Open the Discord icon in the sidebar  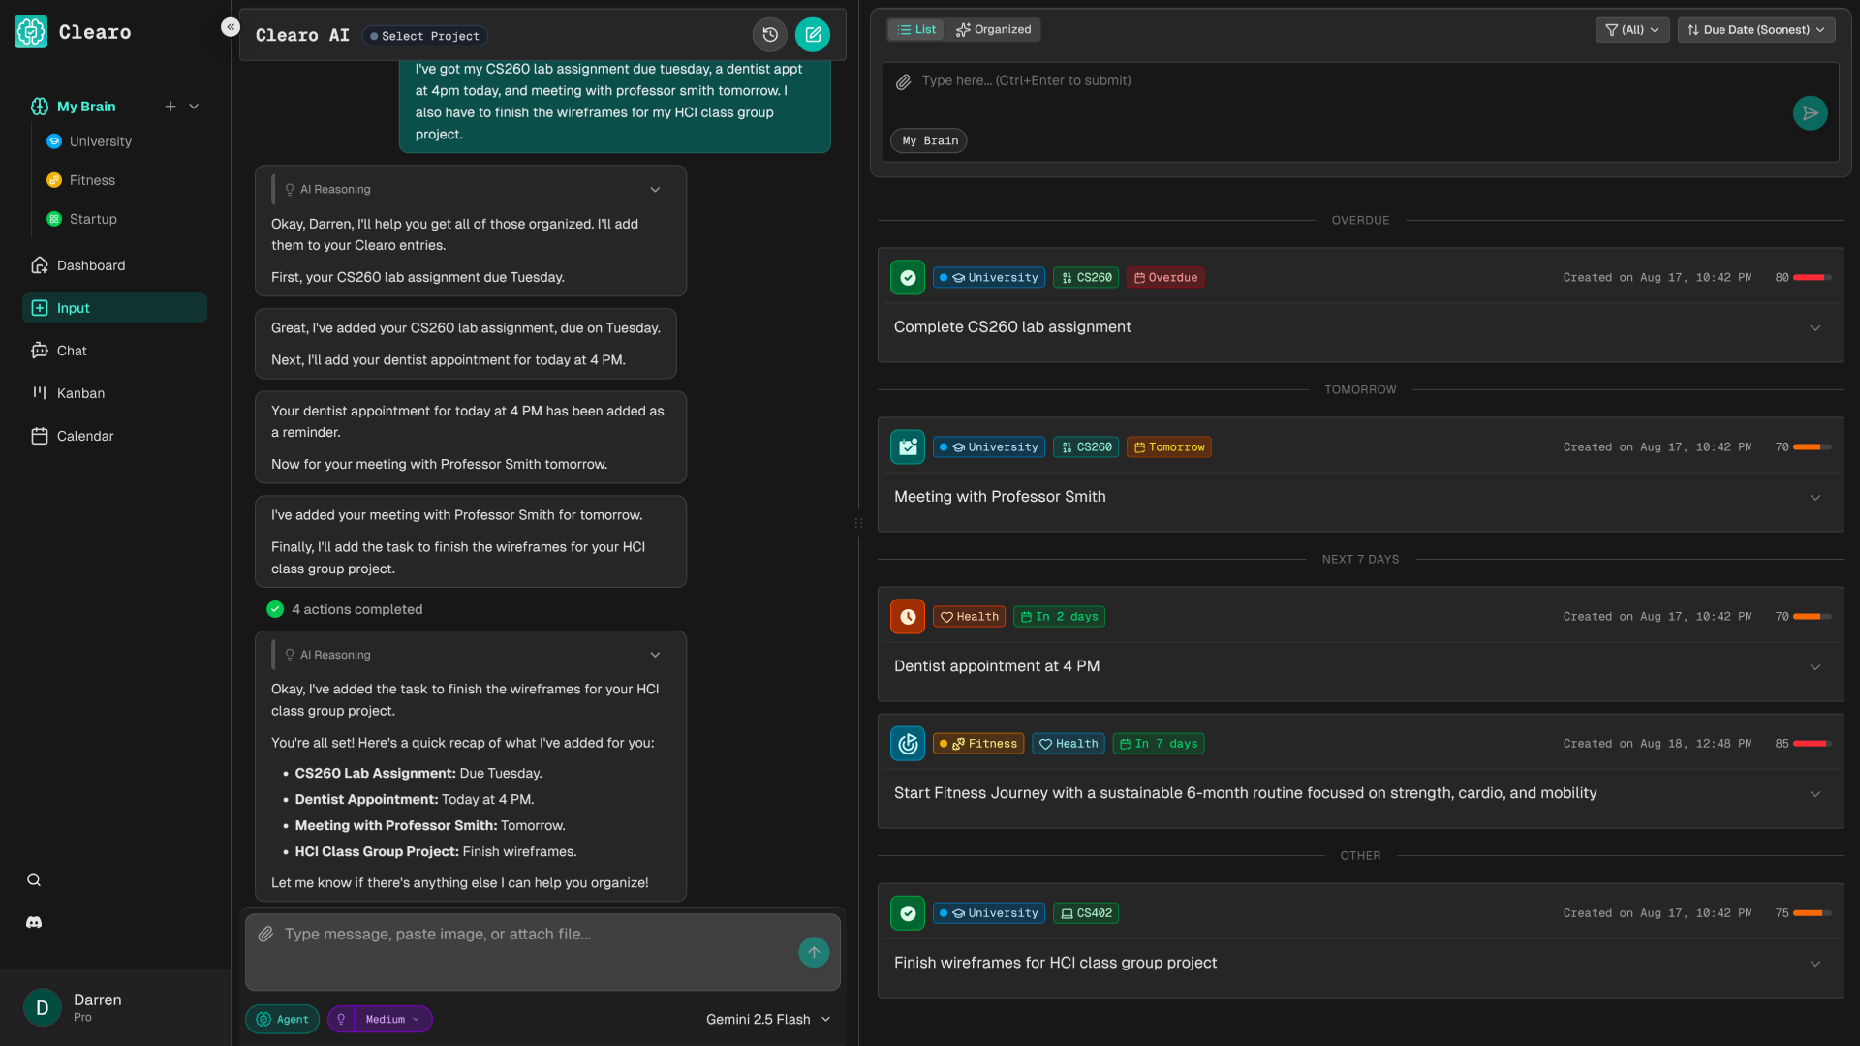(x=34, y=922)
